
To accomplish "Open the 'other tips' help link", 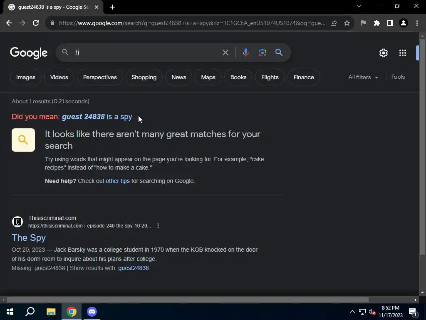I will click(x=118, y=181).
